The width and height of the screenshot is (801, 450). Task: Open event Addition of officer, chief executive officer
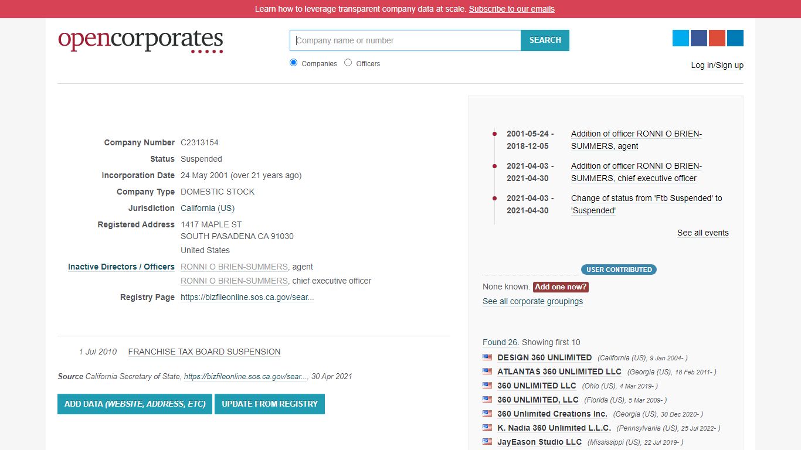(636, 172)
